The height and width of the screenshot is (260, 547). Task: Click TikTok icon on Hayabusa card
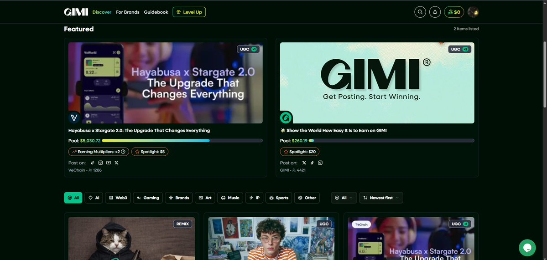point(93,163)
